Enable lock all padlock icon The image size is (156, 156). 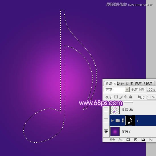tap(130, 97)
